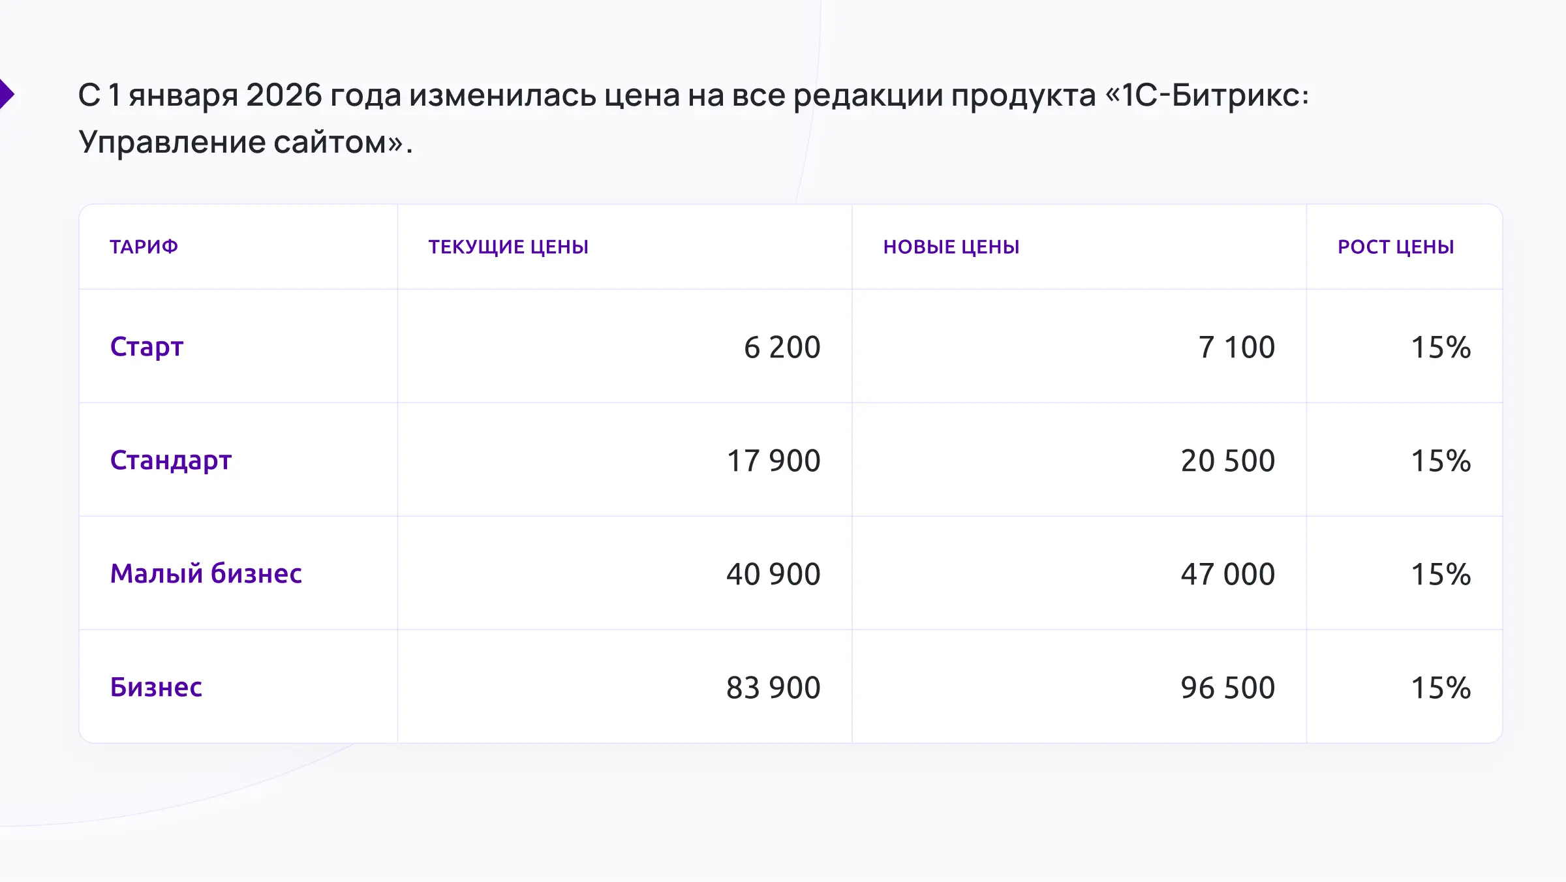Click the new price 7 100

click(x=1236, y=348)
